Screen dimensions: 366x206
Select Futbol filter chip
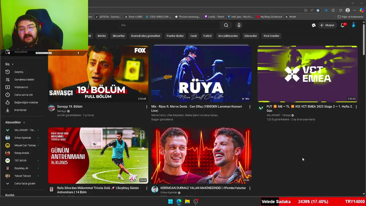point(207,36)
